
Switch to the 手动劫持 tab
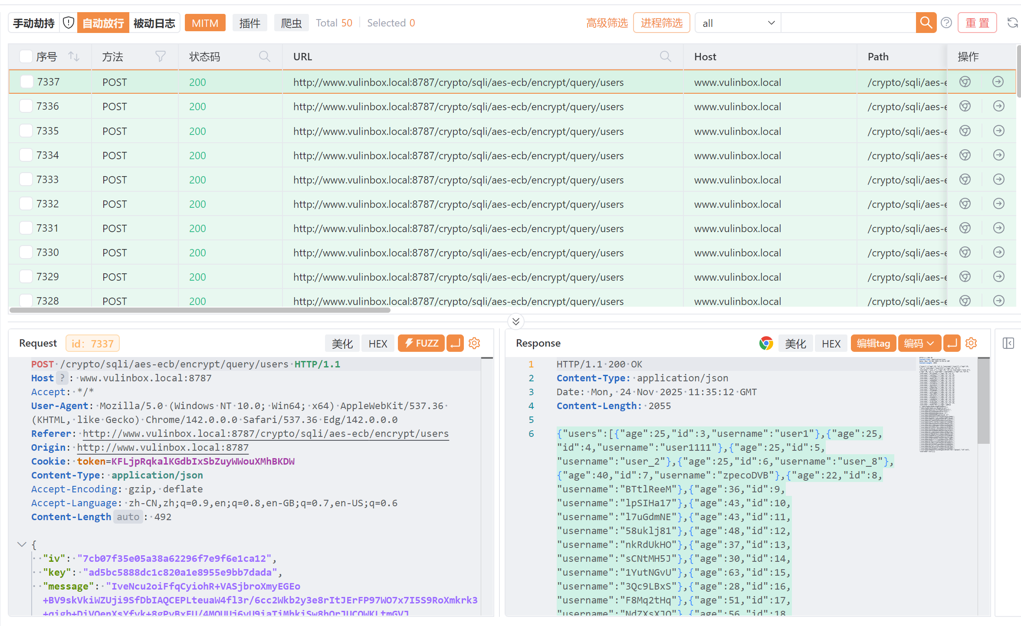click(x=33, y=23)
